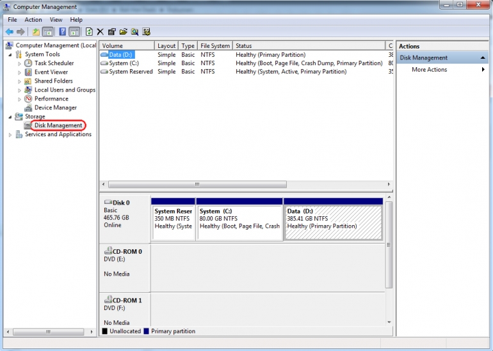Expand the Event Viewer node

[x=19, y=72]
